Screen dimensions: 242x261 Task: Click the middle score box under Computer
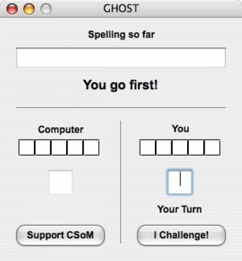click(x=59, y=147)
